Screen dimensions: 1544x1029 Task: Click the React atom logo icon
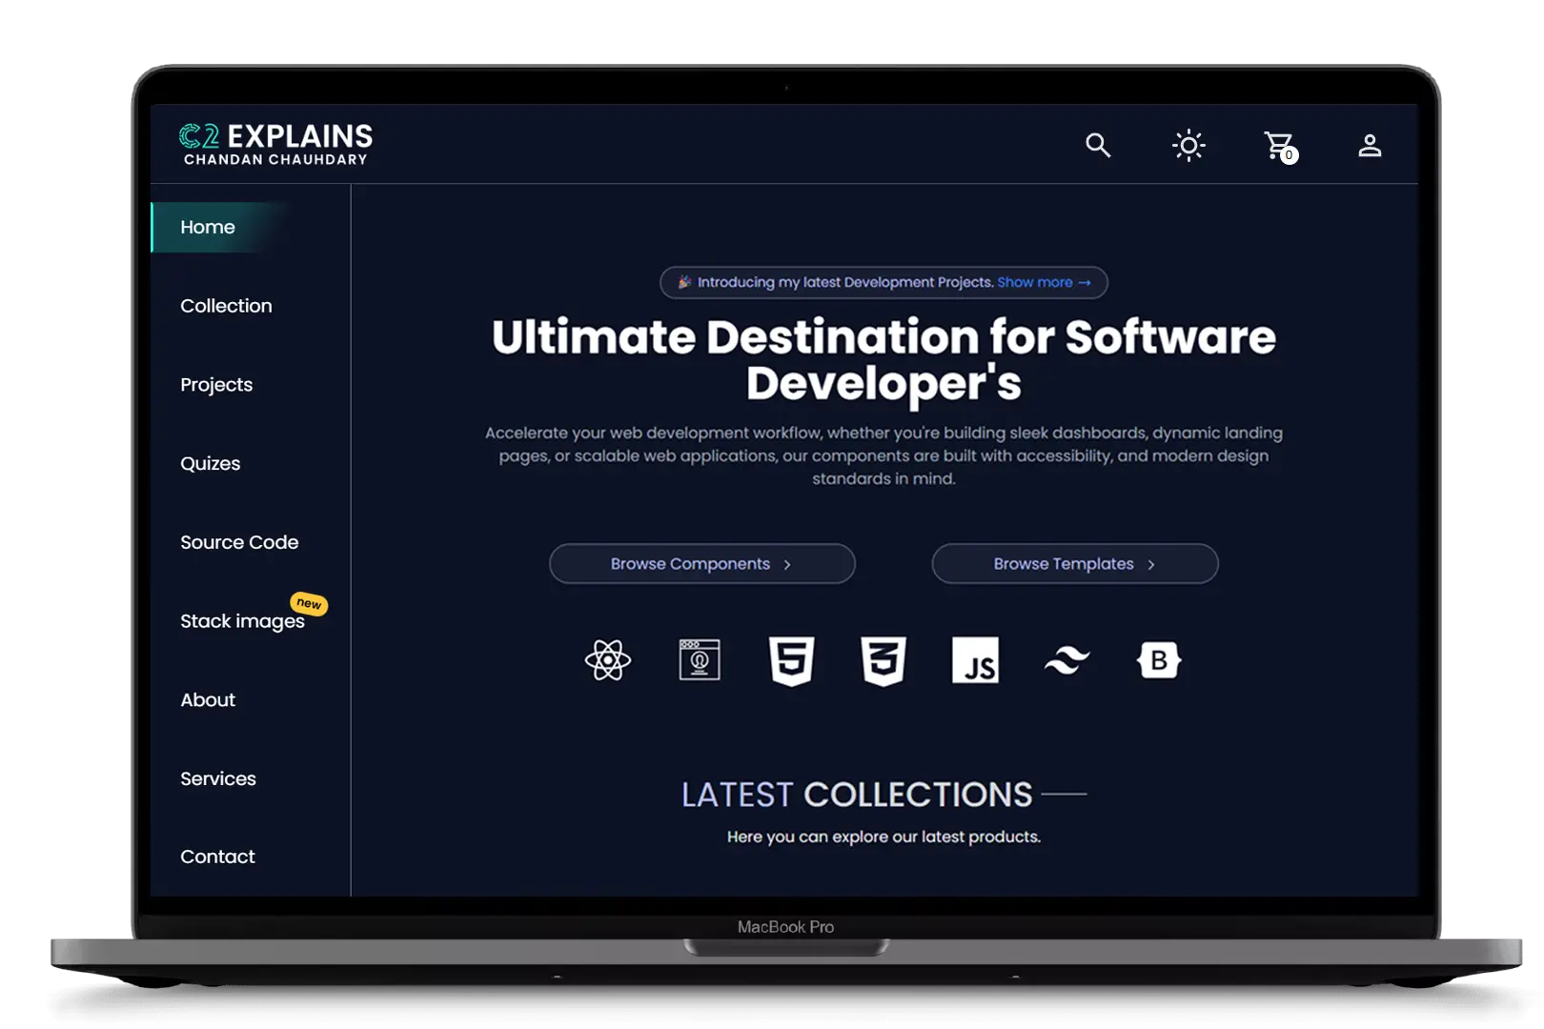(608, 659)
